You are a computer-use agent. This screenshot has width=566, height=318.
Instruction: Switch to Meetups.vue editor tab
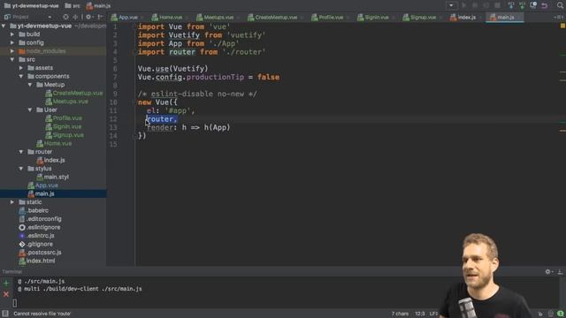point(218,17)
